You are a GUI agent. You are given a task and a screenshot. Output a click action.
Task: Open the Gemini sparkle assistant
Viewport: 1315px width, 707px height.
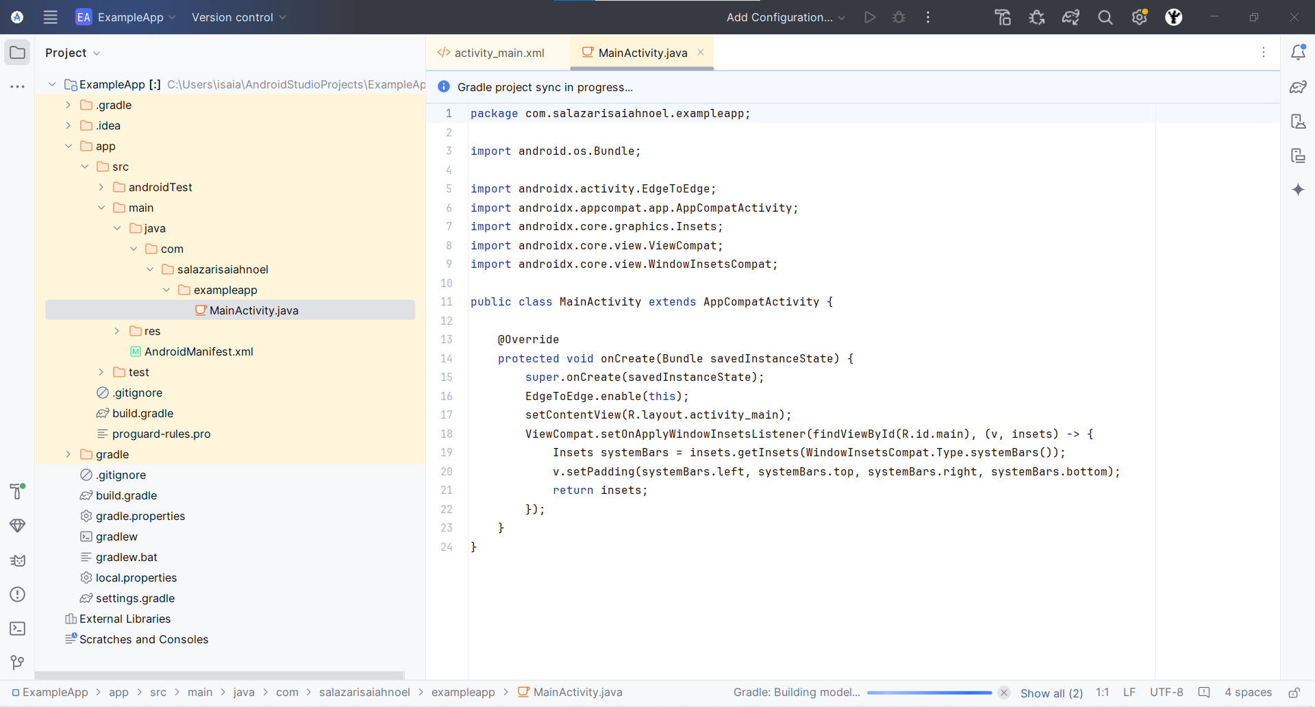pyautogui.click(x=1298, y=190)
